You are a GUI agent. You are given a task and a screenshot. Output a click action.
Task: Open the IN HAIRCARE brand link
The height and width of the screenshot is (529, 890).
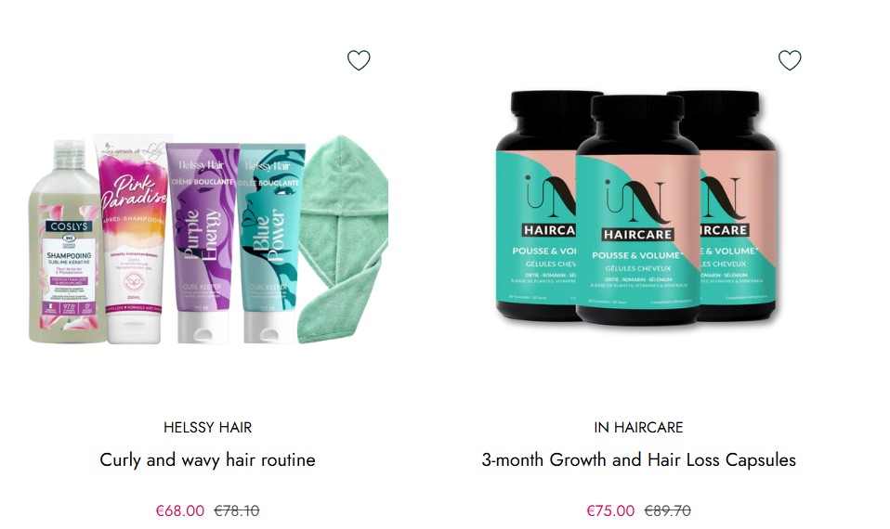tap(638, 428)
